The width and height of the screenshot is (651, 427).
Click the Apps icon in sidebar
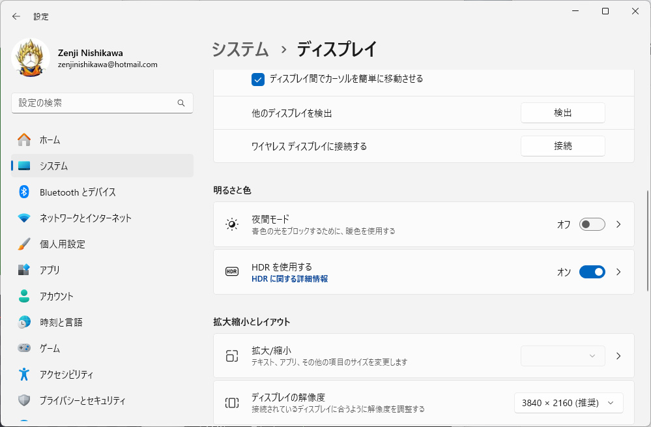tap(24, 270)
